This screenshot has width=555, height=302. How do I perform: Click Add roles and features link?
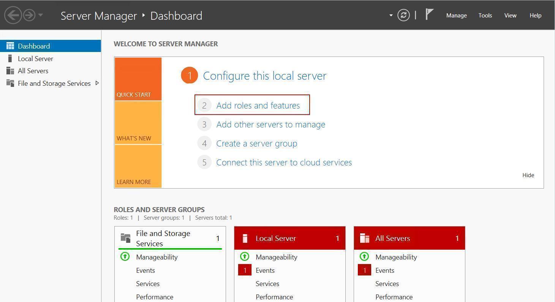258,105
